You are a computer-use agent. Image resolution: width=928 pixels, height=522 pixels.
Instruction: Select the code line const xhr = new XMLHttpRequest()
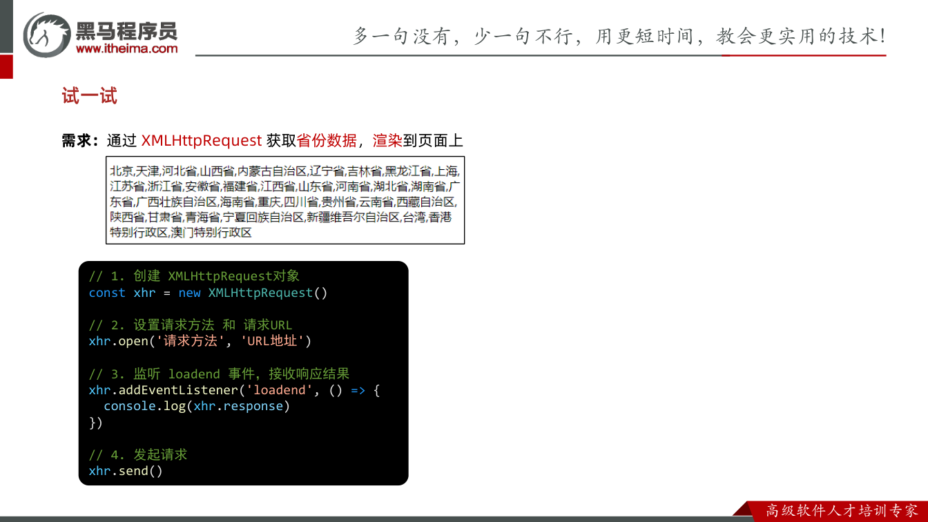click(x=208, y=293)
